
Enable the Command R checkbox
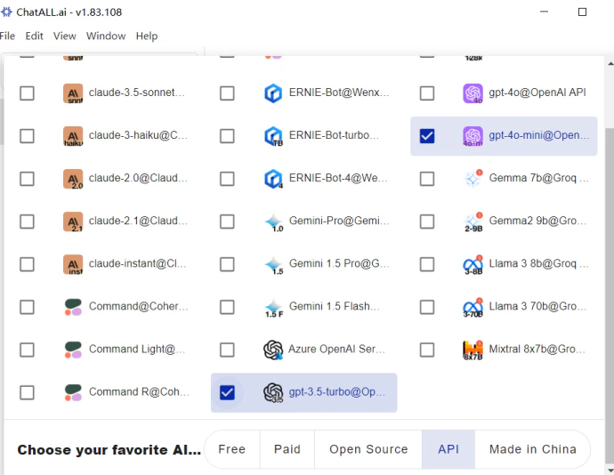(27, 392)
